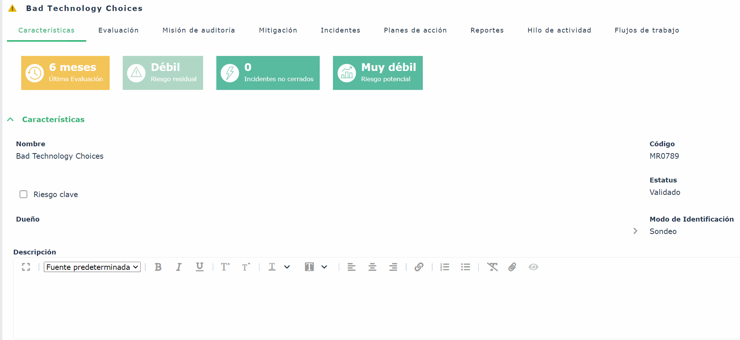Open the Misión de auditoría tab

[x=198, y=30]
